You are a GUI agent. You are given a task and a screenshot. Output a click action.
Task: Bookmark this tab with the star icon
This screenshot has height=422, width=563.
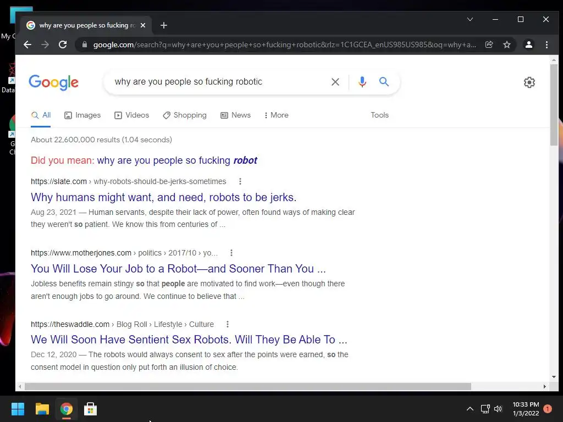(x=506, y=45)
